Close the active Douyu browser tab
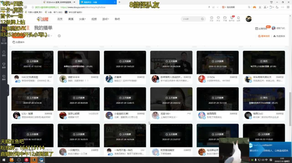 [114, 2]
